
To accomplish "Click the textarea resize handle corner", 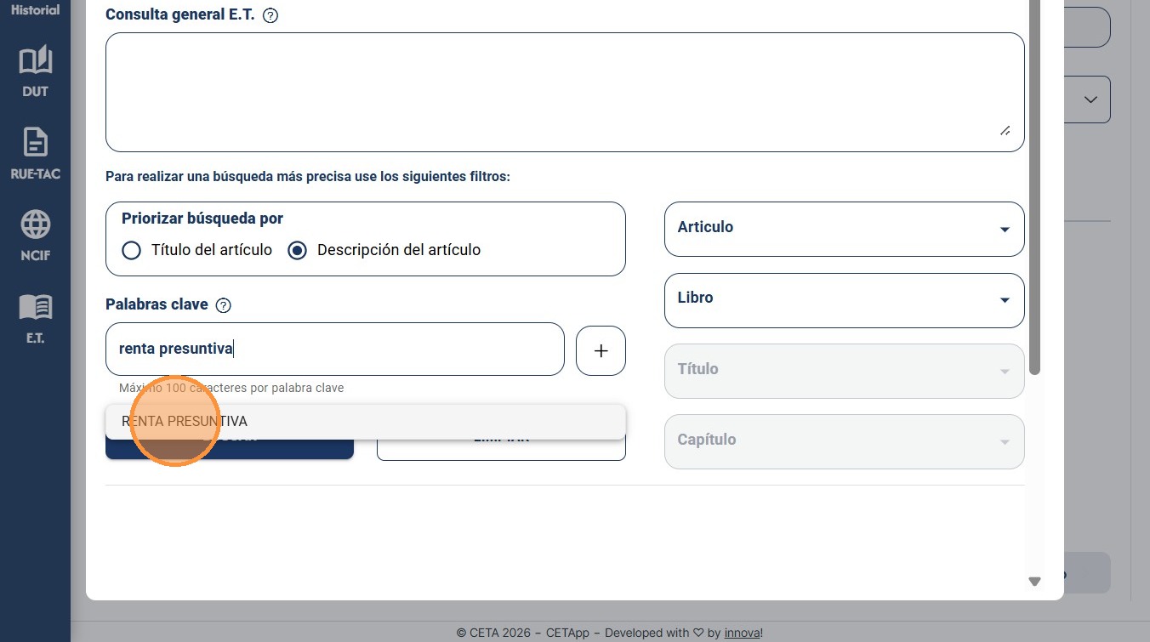I will click(x=1005, y=130).
